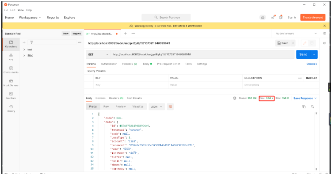
Task: Open the JSON format dropdown
Action: click(156, 107)
